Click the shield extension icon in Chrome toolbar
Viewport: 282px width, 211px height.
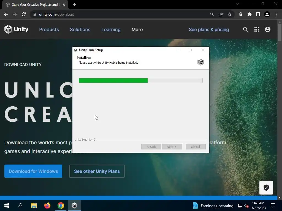pos(241,14)
